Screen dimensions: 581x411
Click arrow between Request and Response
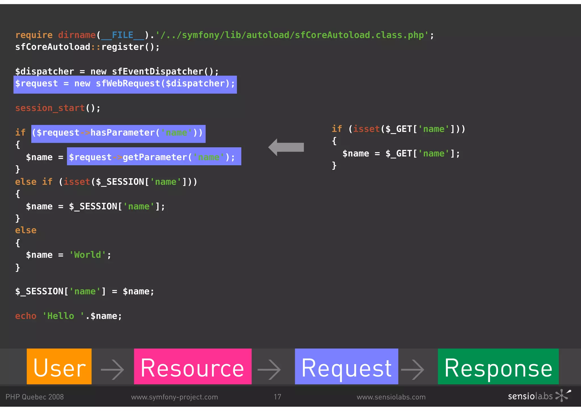point(412,369)
